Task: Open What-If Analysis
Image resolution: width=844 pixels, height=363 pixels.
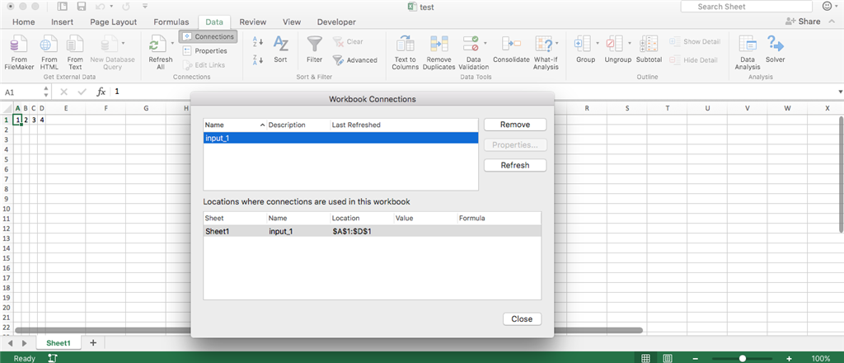Action: (x=546, y=53)
